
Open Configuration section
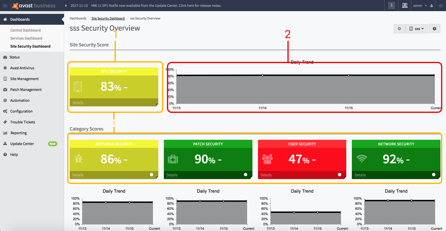[32, 111]
